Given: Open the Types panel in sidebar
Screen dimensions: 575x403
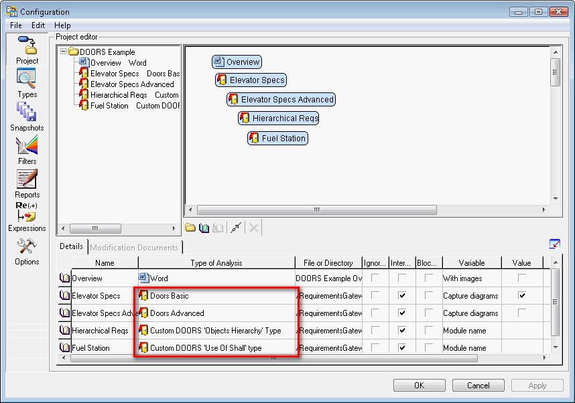Looking at the screenshot, I should click(x=27, y=82).
